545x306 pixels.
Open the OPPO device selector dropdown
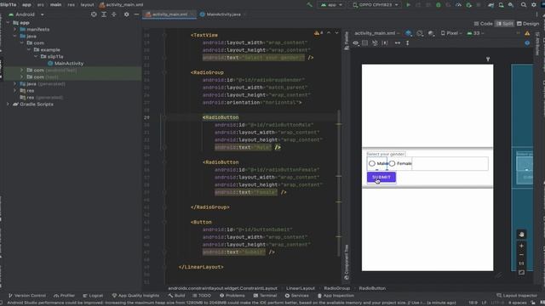(376, 5)
